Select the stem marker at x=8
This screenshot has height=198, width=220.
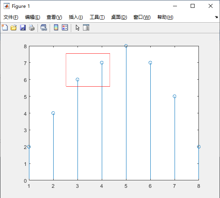[199, 147]
